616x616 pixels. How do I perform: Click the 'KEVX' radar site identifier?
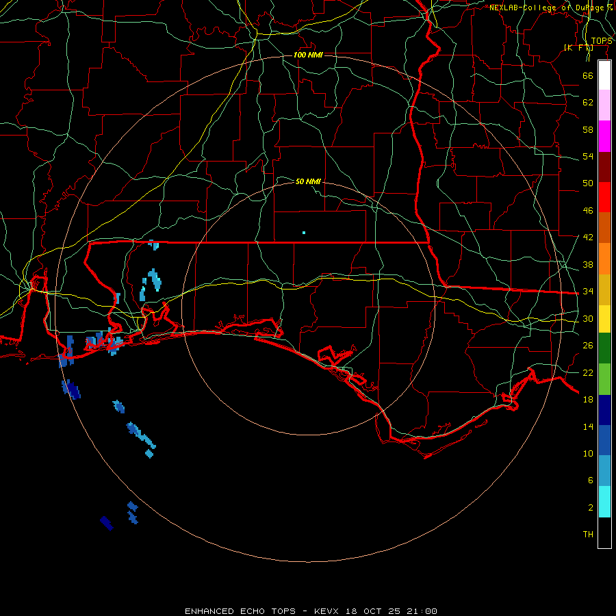[326, 611]
